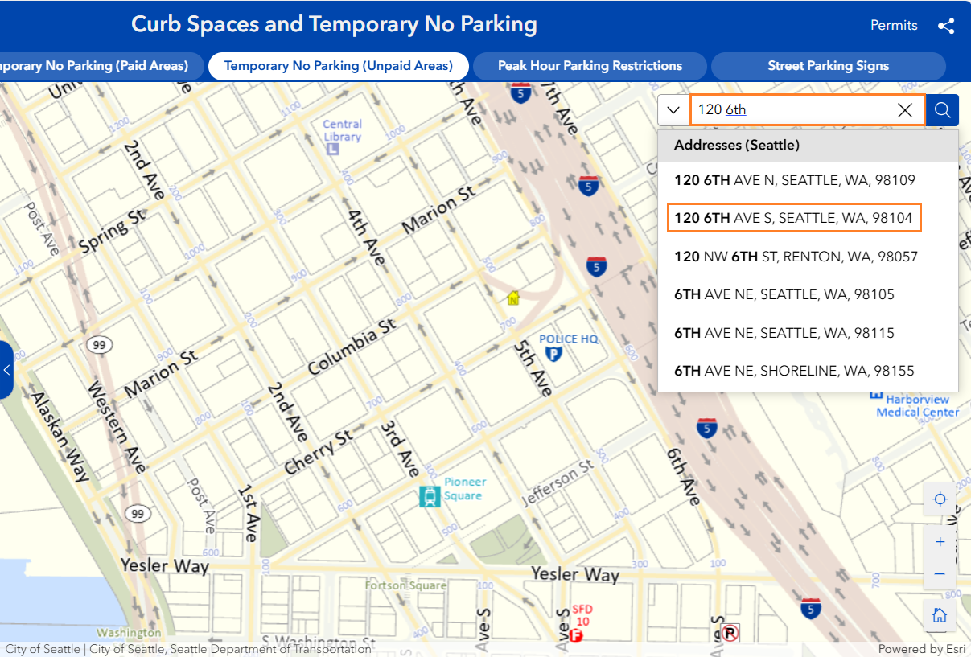Switch to Peak Hour Parking Restrictions tab

point(590,66)
